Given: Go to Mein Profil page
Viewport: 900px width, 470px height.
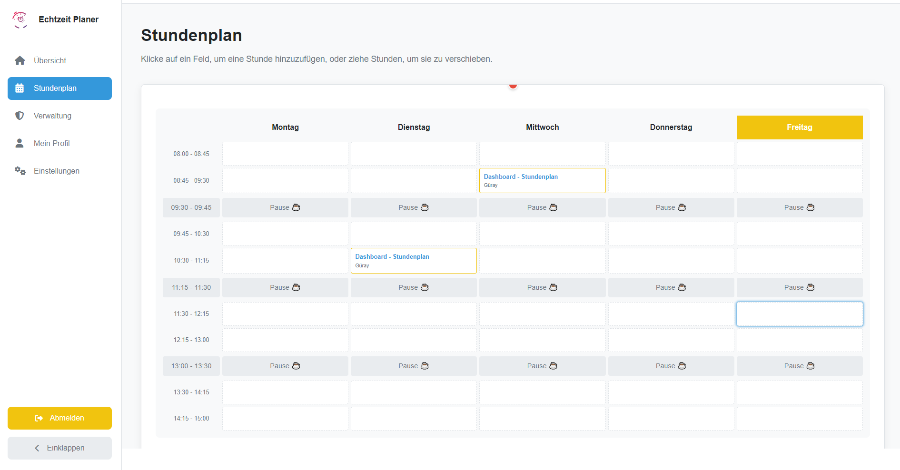Looking at the screenshot, I should (51, 143).
